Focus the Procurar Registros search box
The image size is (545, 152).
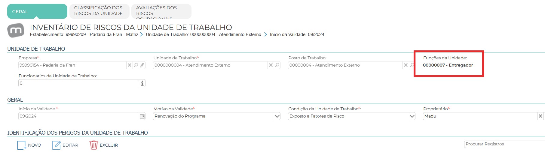point(504,144)
